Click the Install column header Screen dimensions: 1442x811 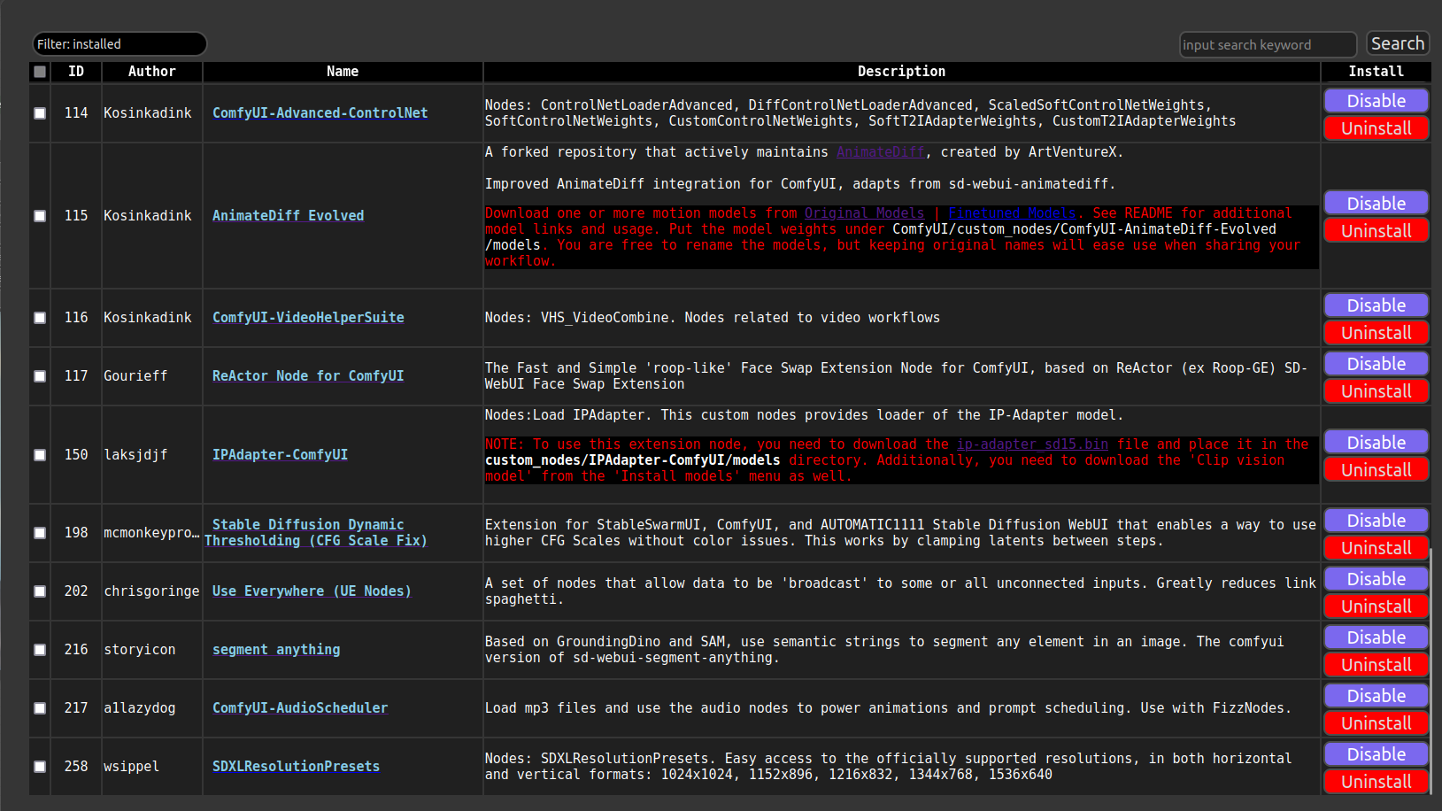coord(1376,72)
